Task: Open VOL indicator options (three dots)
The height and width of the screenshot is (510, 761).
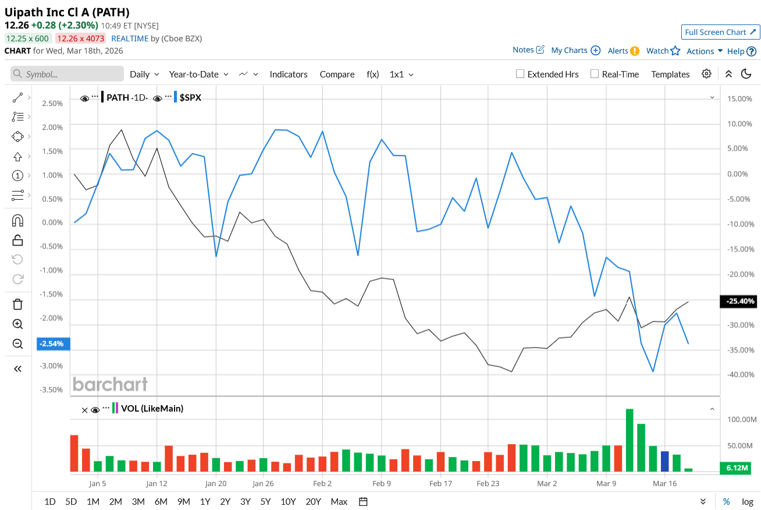Action: click(x=106, y=407)
